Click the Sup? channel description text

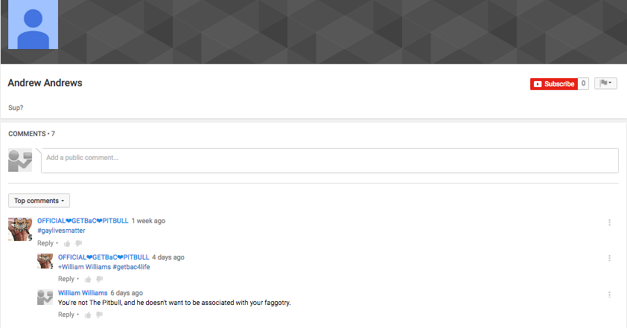[x=16, y=108]
